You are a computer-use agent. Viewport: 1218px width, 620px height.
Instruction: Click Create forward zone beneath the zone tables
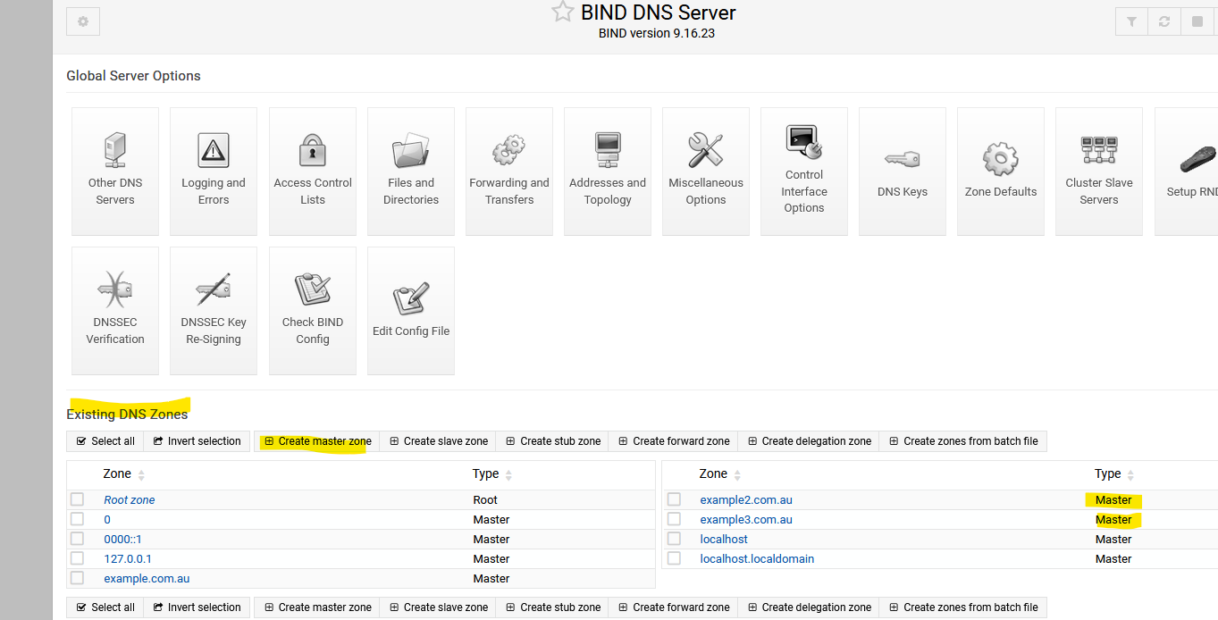coord(674,607)
